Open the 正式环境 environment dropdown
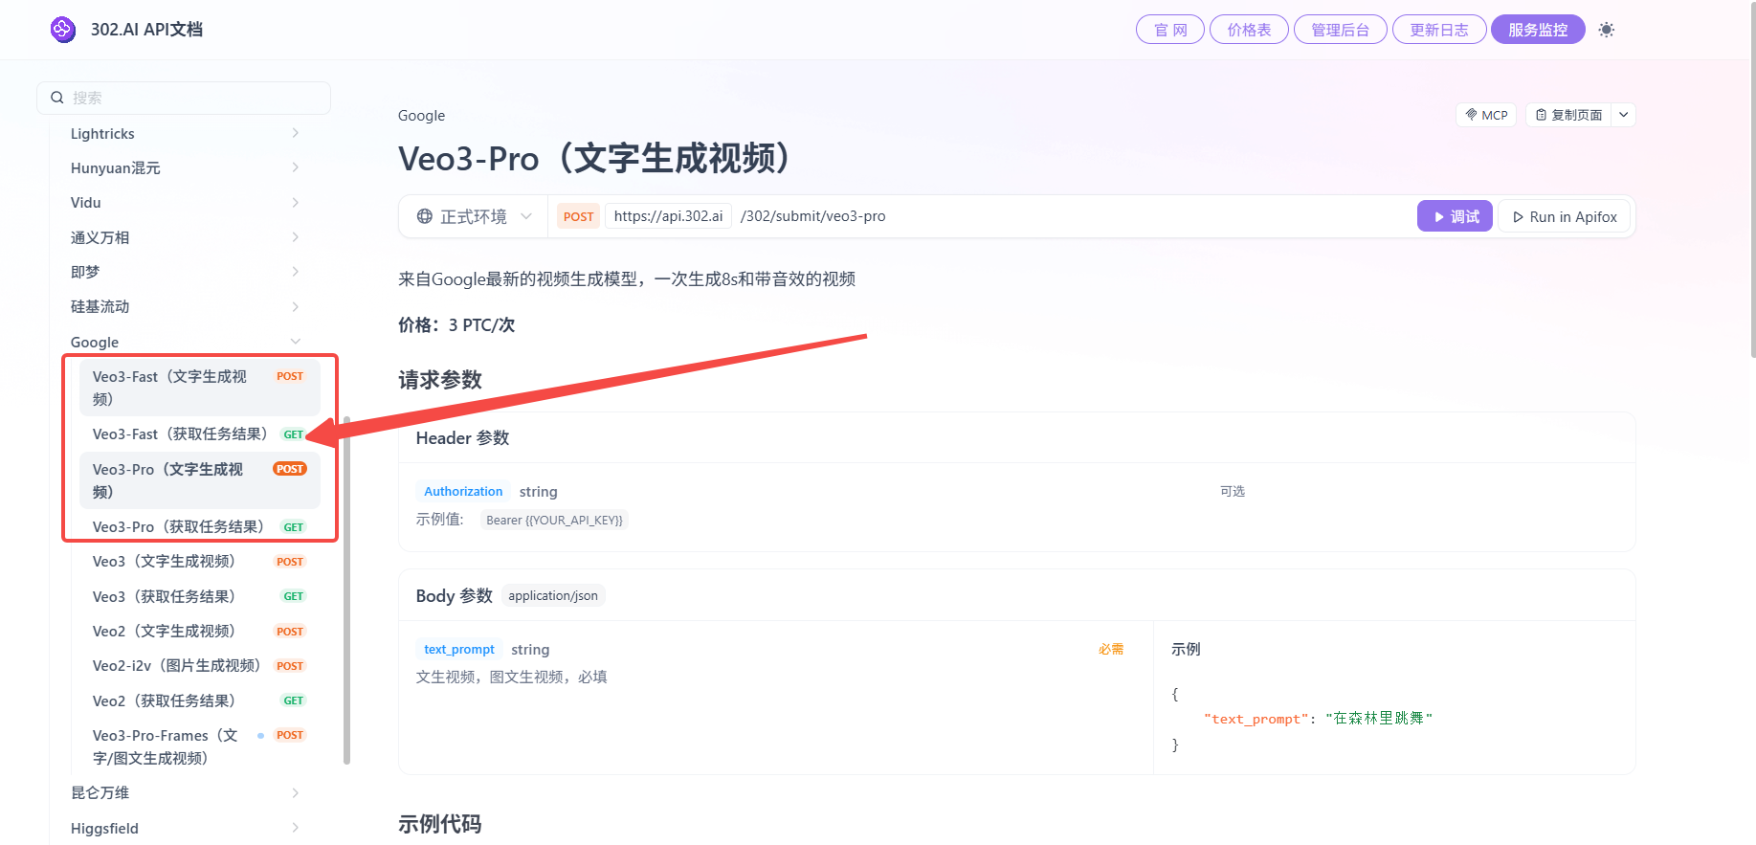The height and width of the screenshot is (845, 1756). pos(474,216)
